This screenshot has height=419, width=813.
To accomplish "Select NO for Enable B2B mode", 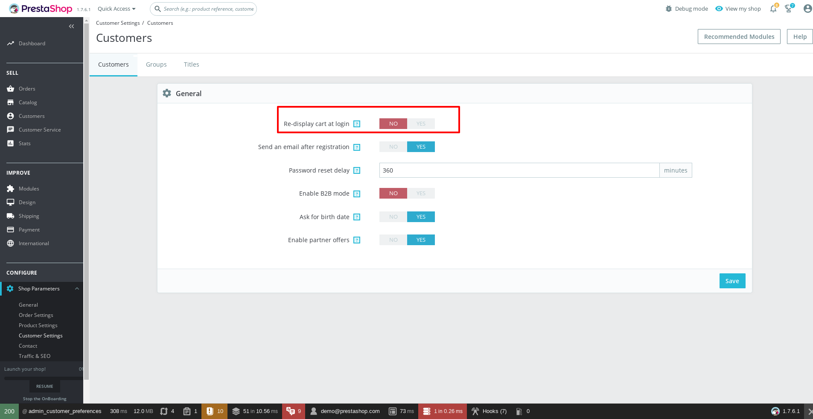I will click(x=393, y=193).
